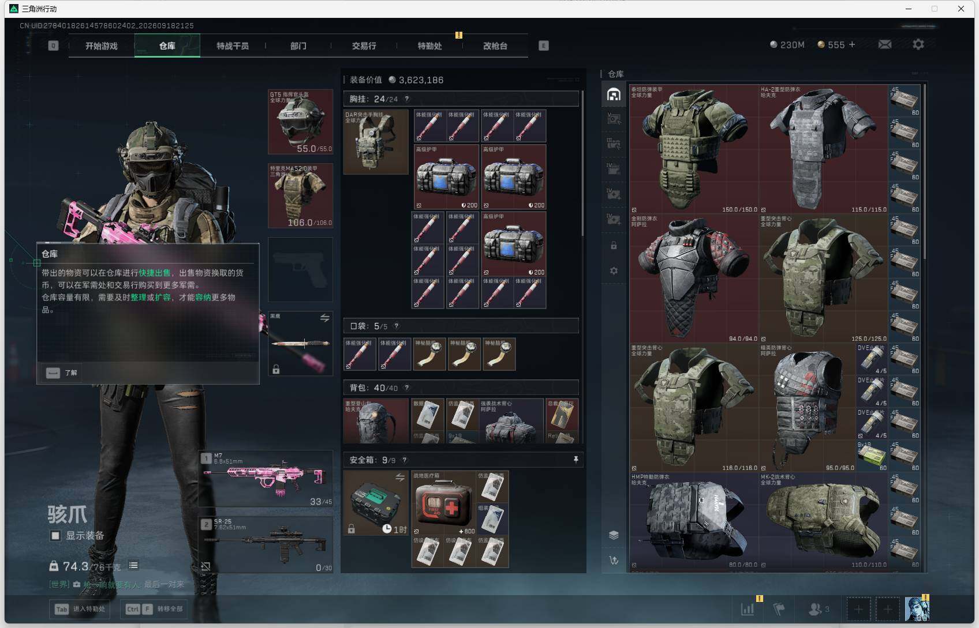Click the first empty squad invite plus slot
Screen dimensions: 979x628
[x=858, y=609]
